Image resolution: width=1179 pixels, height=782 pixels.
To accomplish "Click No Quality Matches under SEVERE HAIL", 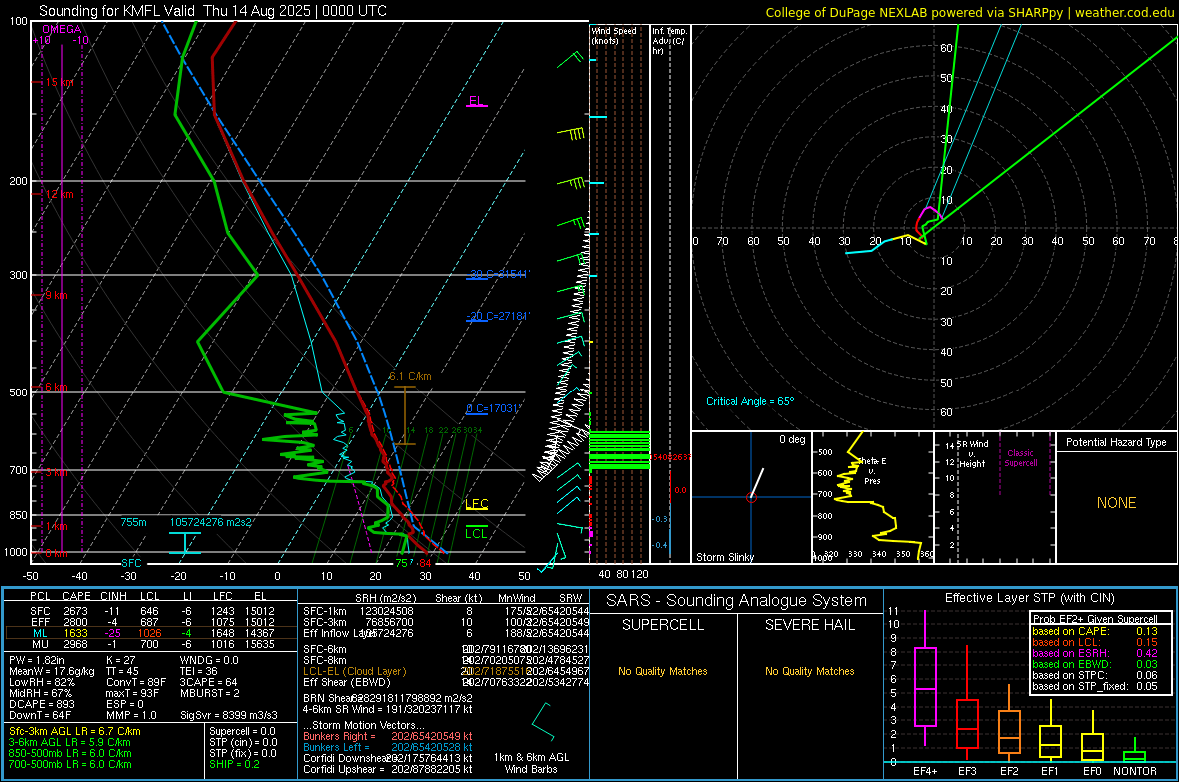I will click(809, 671).
